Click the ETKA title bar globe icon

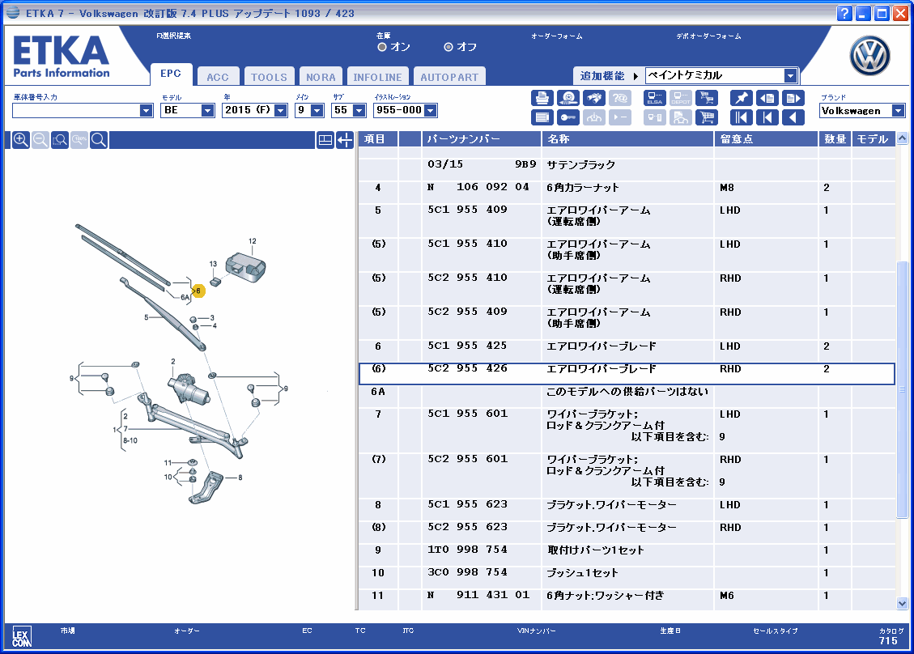click(x=13, y=13)
